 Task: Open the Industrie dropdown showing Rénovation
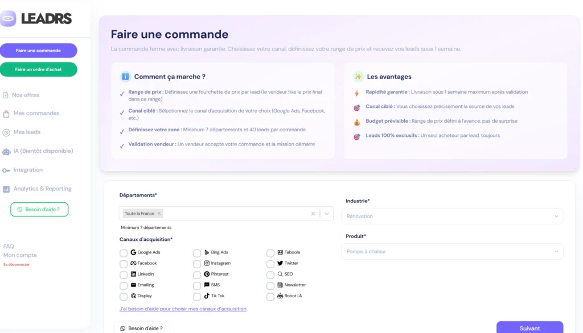pos(452,216)
